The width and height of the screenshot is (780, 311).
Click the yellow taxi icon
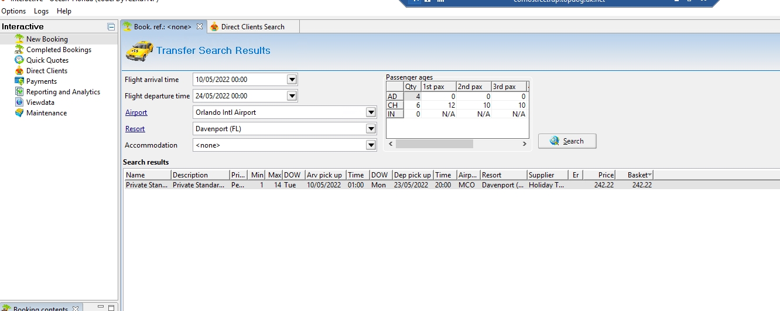139,52
